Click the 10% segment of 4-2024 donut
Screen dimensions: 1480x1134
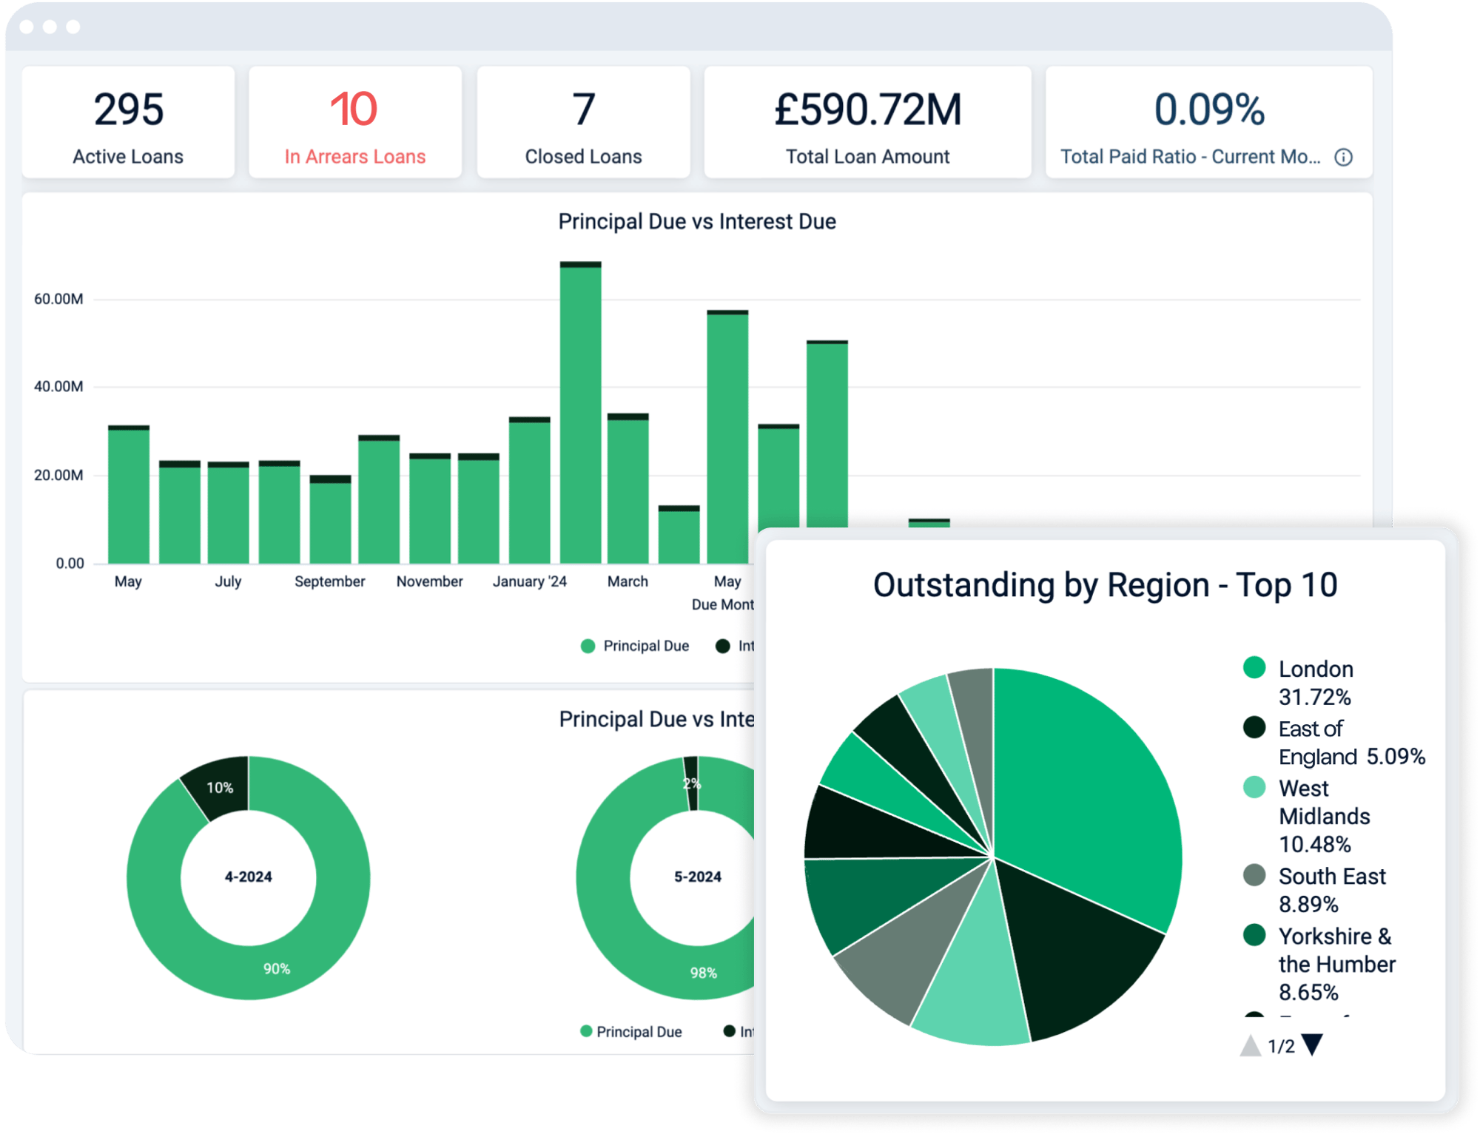tap(220, 787)
